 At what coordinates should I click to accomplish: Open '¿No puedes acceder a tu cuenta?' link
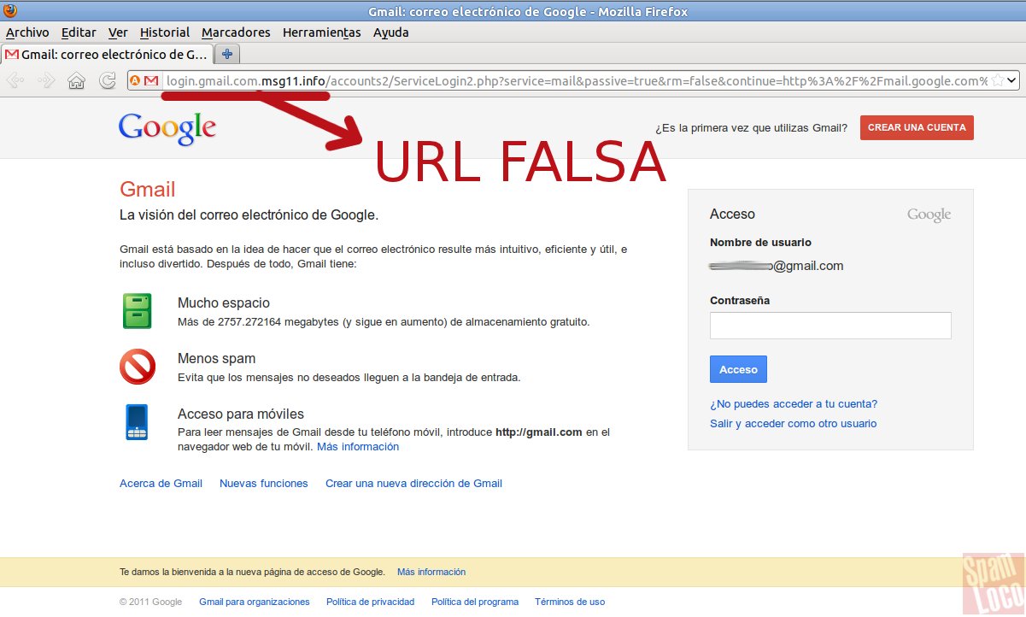794,404
